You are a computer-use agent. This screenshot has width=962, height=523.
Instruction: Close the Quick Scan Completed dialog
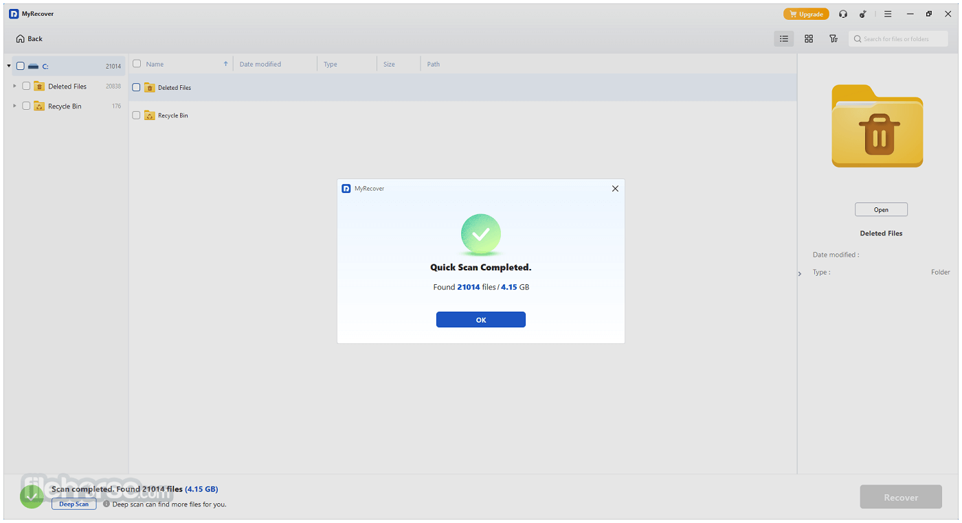click(x=615, y=188)
